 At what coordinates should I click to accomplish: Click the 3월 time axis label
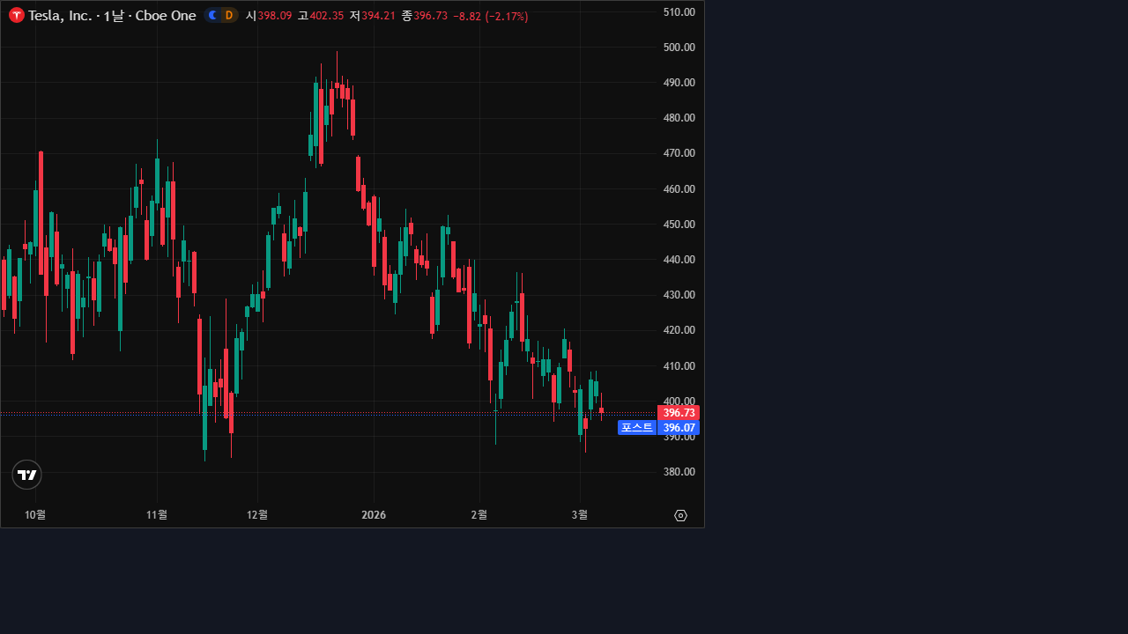tap(580, 515)
